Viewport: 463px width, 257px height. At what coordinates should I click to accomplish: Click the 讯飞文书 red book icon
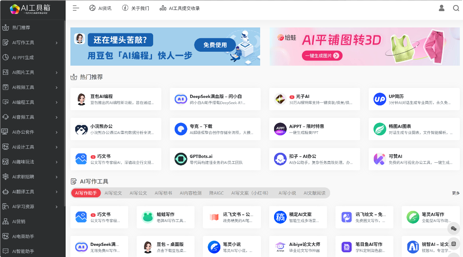tap(214, 218)
